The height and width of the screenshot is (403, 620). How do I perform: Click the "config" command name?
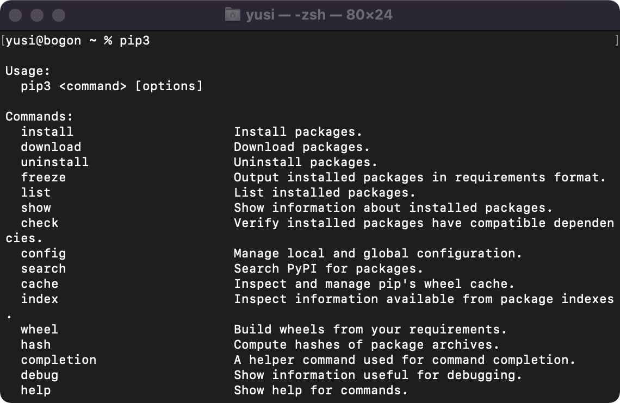[x=44, y=254]
